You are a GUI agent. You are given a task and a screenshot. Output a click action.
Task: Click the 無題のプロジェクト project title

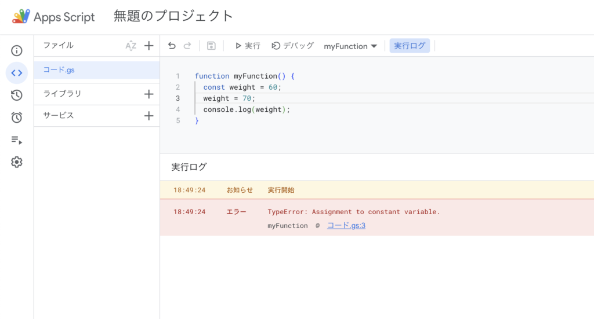pyautogui.click(x=173, y=16)
